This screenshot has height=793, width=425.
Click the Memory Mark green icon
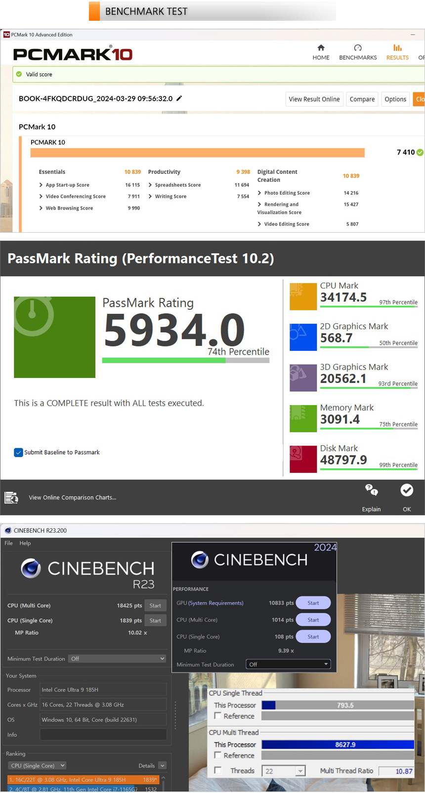303,418
